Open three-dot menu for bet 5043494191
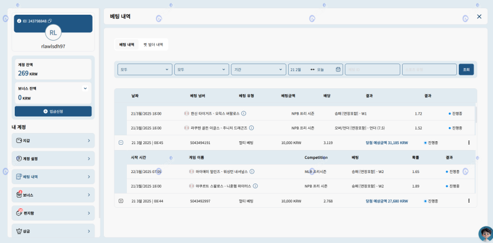 tap(469, 142)
